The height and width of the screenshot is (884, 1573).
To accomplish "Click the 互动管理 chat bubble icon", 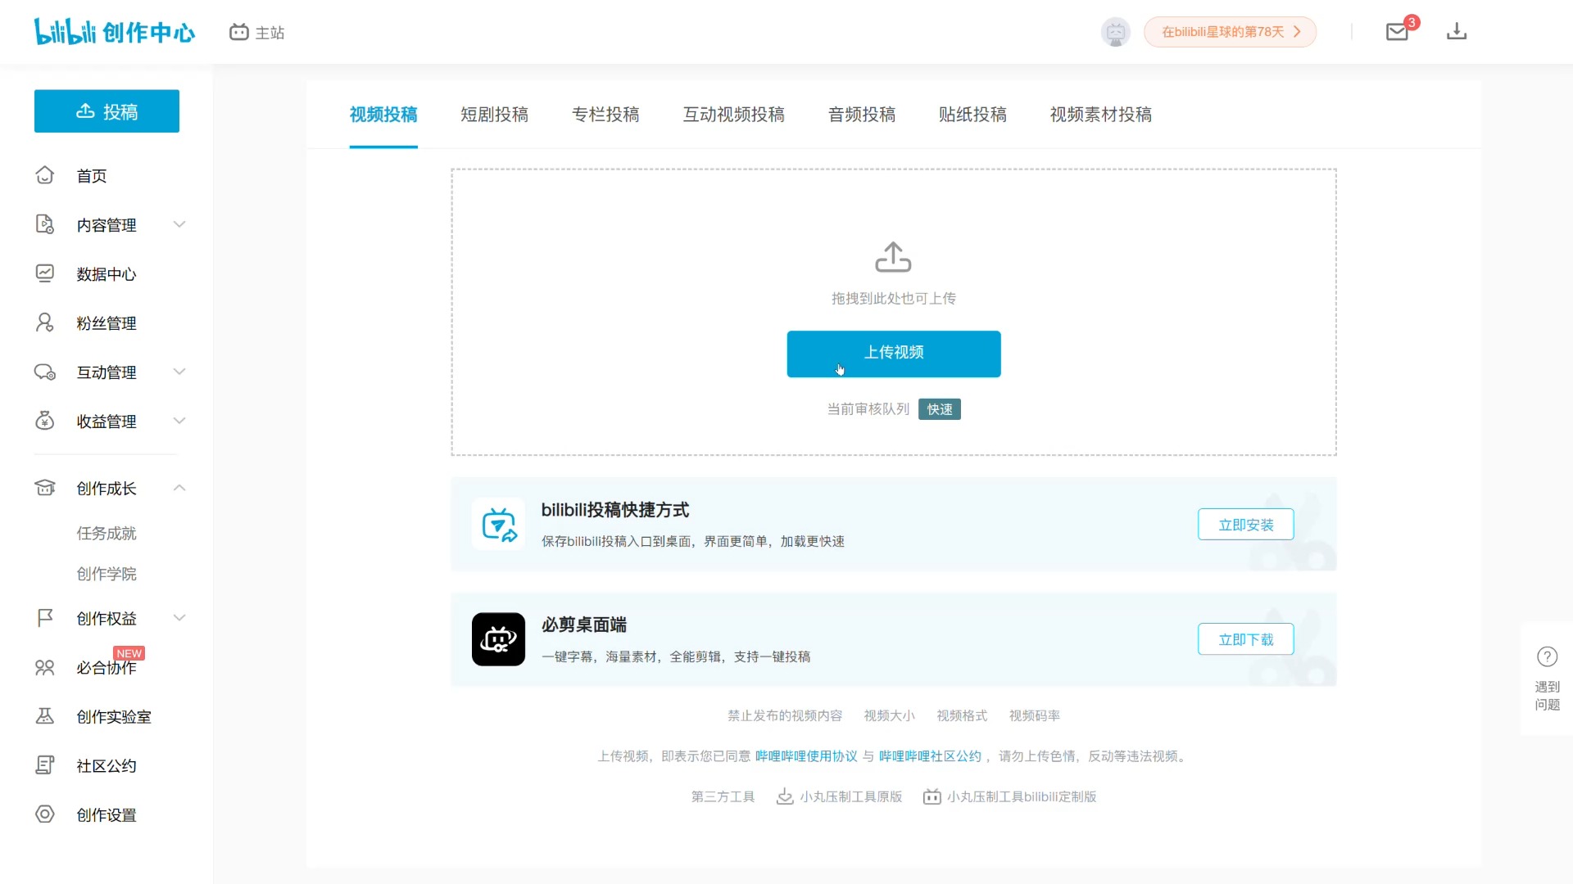I will point(45,372).
